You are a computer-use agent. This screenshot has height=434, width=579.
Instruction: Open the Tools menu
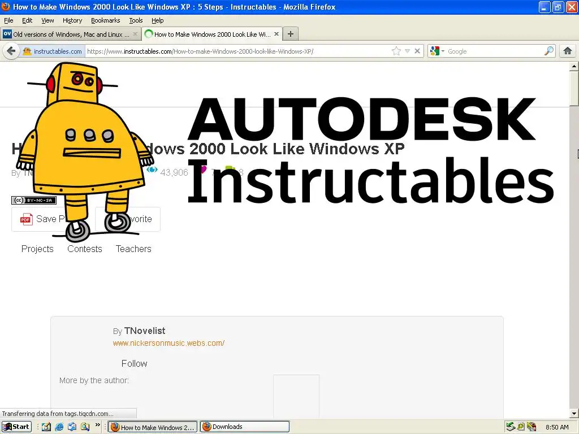point(136,20)
